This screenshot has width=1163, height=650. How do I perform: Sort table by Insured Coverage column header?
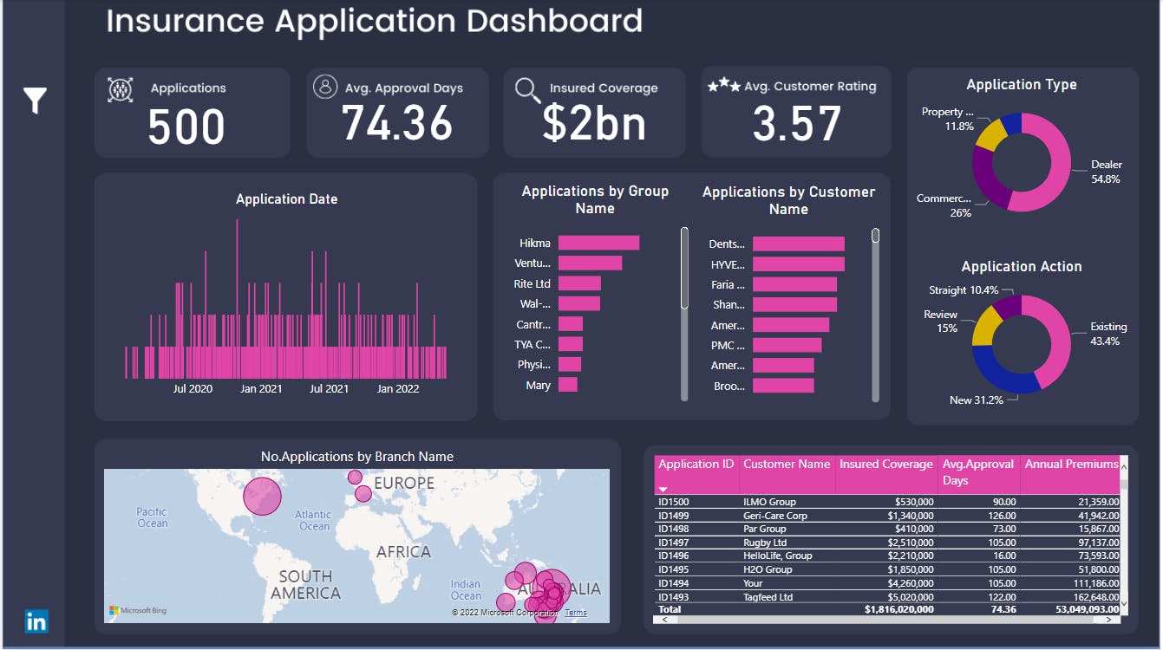(885, 465)
